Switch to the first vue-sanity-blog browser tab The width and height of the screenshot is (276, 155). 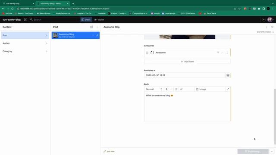18,3
